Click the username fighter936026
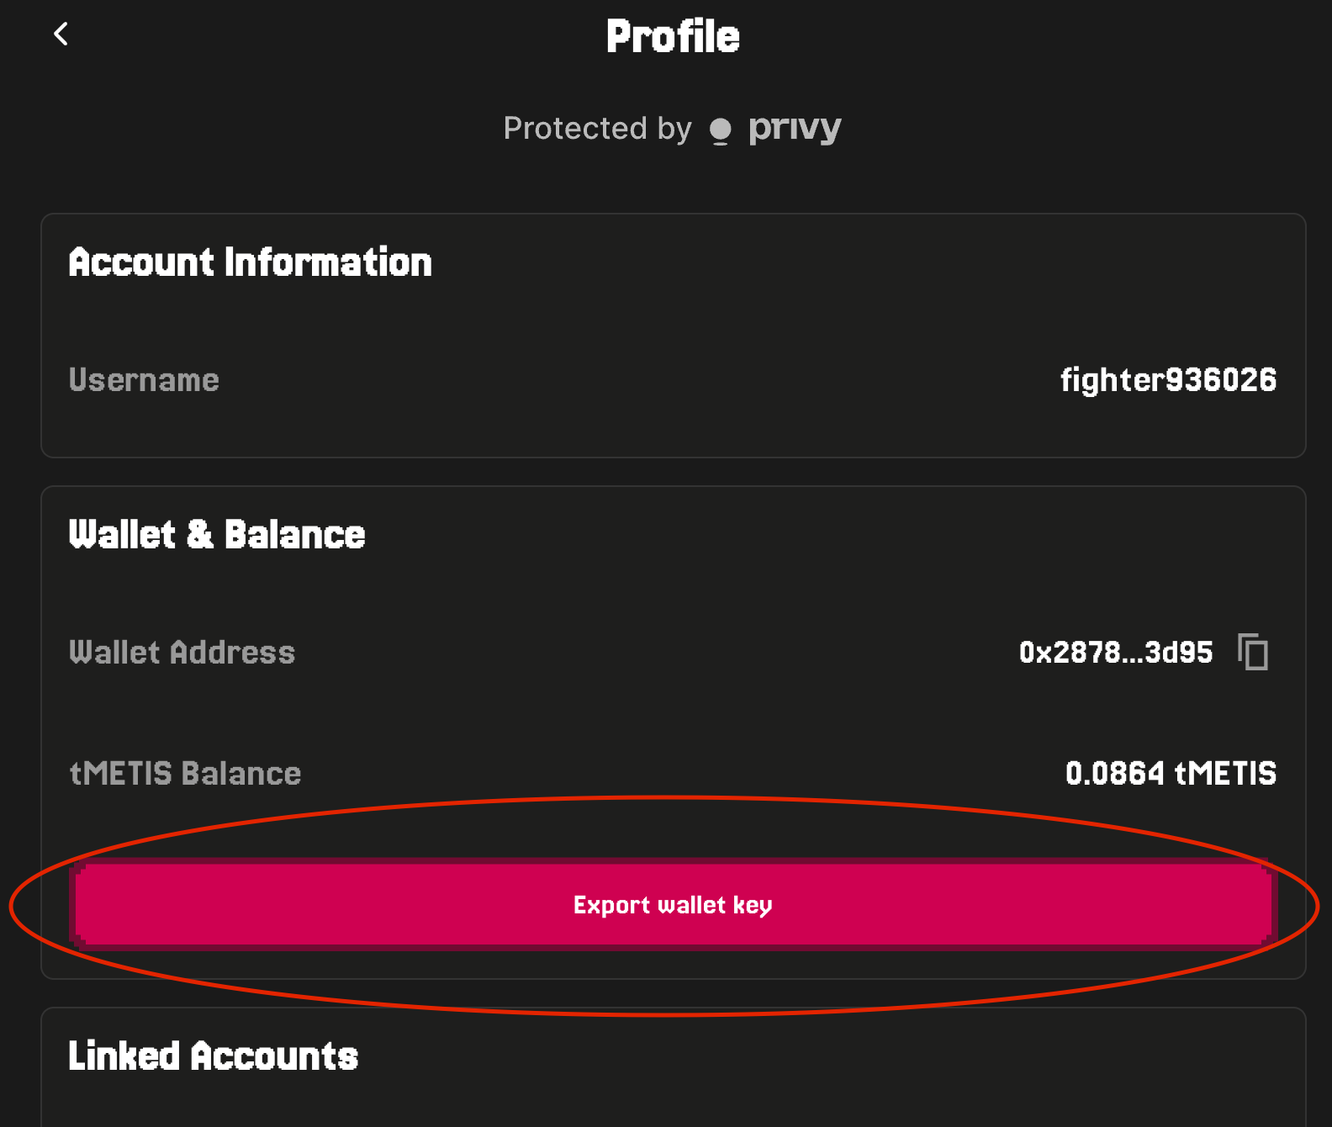 click(1168, 380)
